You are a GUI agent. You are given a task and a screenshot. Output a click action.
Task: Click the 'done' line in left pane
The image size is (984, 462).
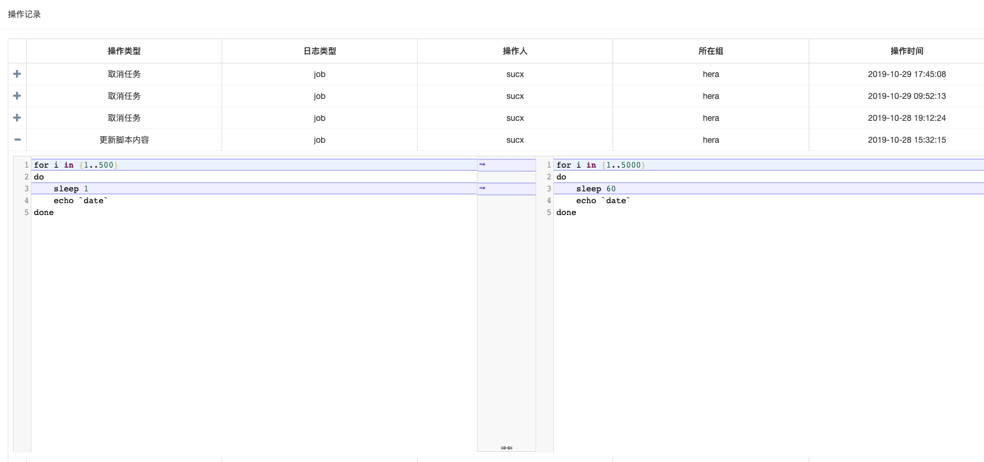pos(44,212)
